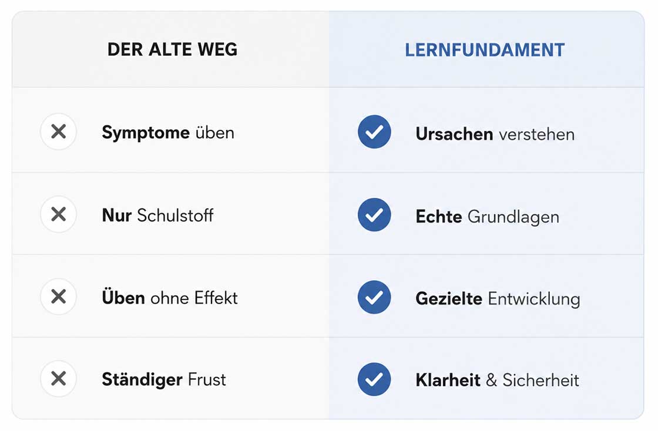The height and width of the screenshot is (431, 658).
Task: Select the DER ALTE WEG column header
Action: point(172,49)
